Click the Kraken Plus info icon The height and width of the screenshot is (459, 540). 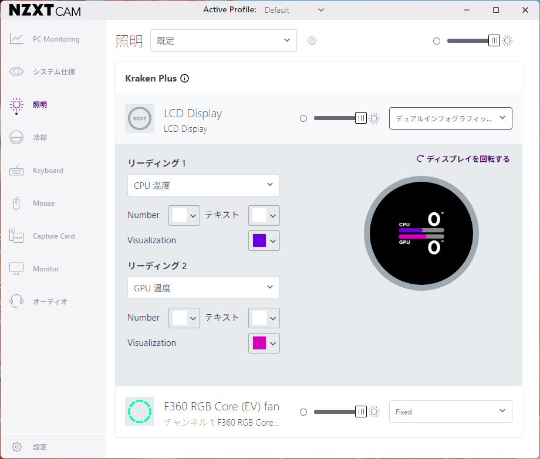click(184, 79)
